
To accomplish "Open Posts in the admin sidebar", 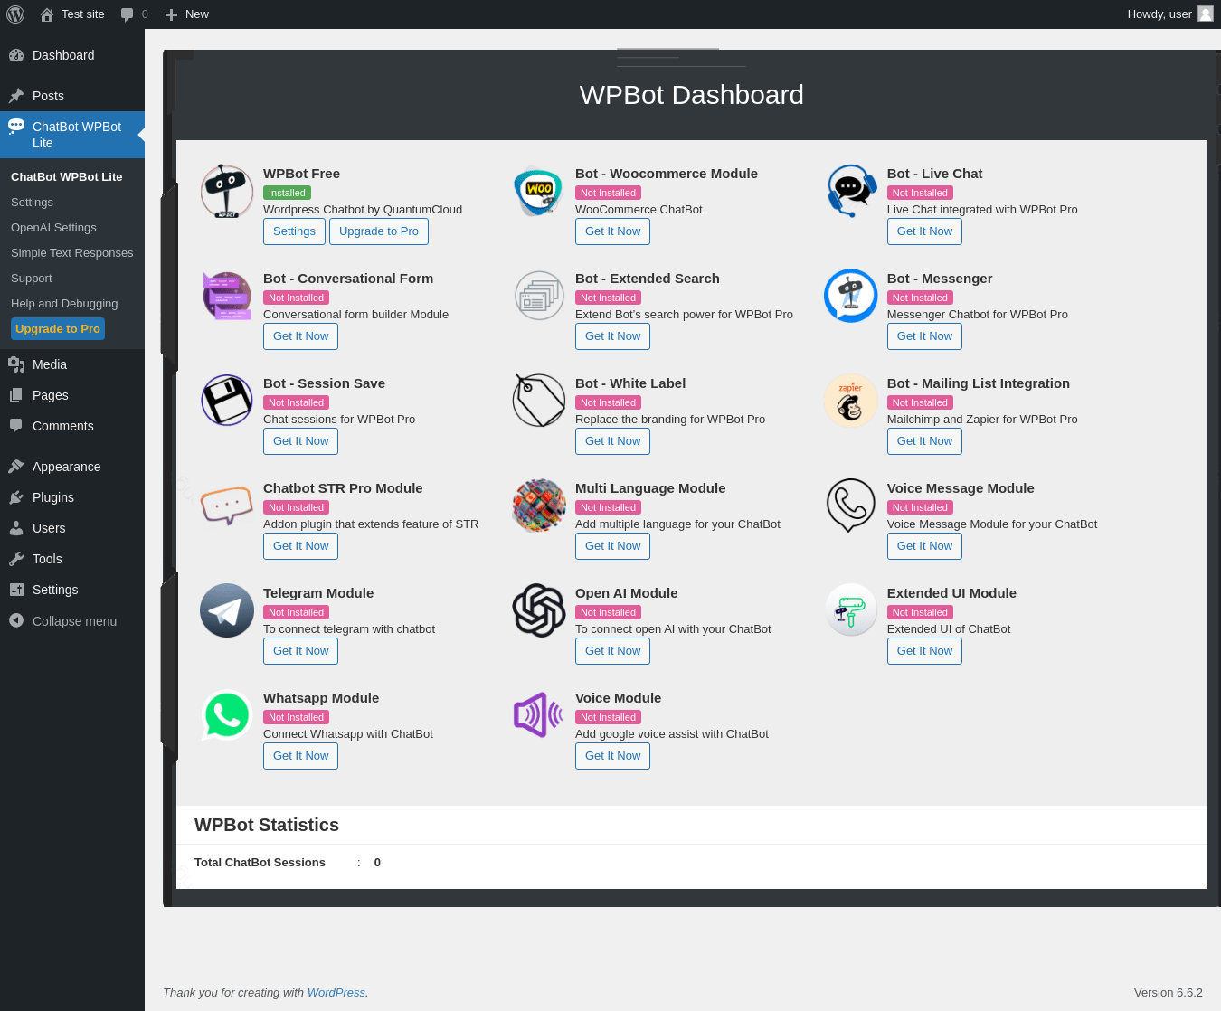I will coord(72,96).
